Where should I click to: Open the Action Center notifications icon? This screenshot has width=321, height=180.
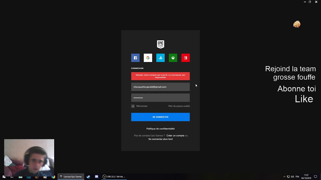(x=315, y=177)
